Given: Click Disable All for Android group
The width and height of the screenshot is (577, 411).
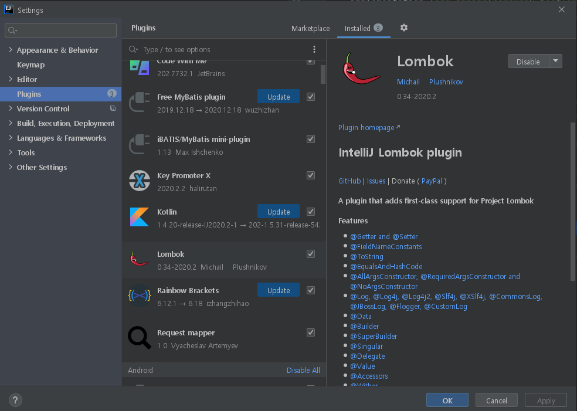Looking at the screenshot, I should tap(303, 370).
